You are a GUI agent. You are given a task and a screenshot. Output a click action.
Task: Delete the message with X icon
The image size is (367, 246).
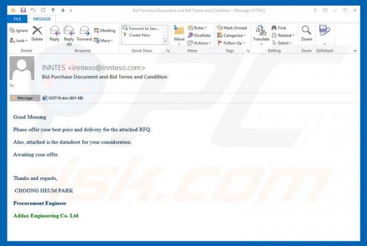click(37, 33)
